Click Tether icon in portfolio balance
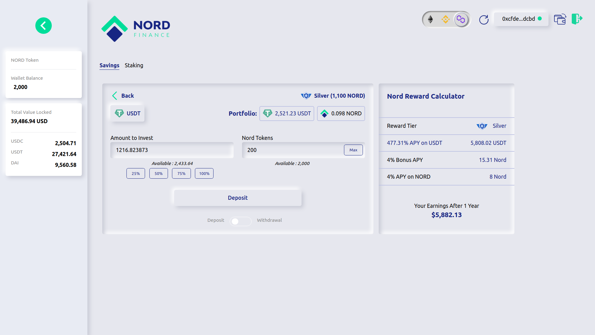The image size is (595, 335). click(268, 114)
